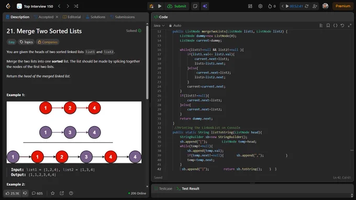Viewport: 356px width, 200px height.
Task: Run the code with play button
Action: pos(160,6)
